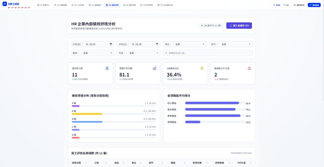Click the search magnifier icon
This screenshot has height=167, width=324.
click(166, 53)
